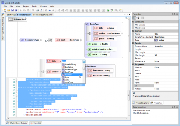The height and width of the screenshot is (126, 180).
Task: Sort properties alphabetically with A-Z icon
Action: (x=138, y=18)
